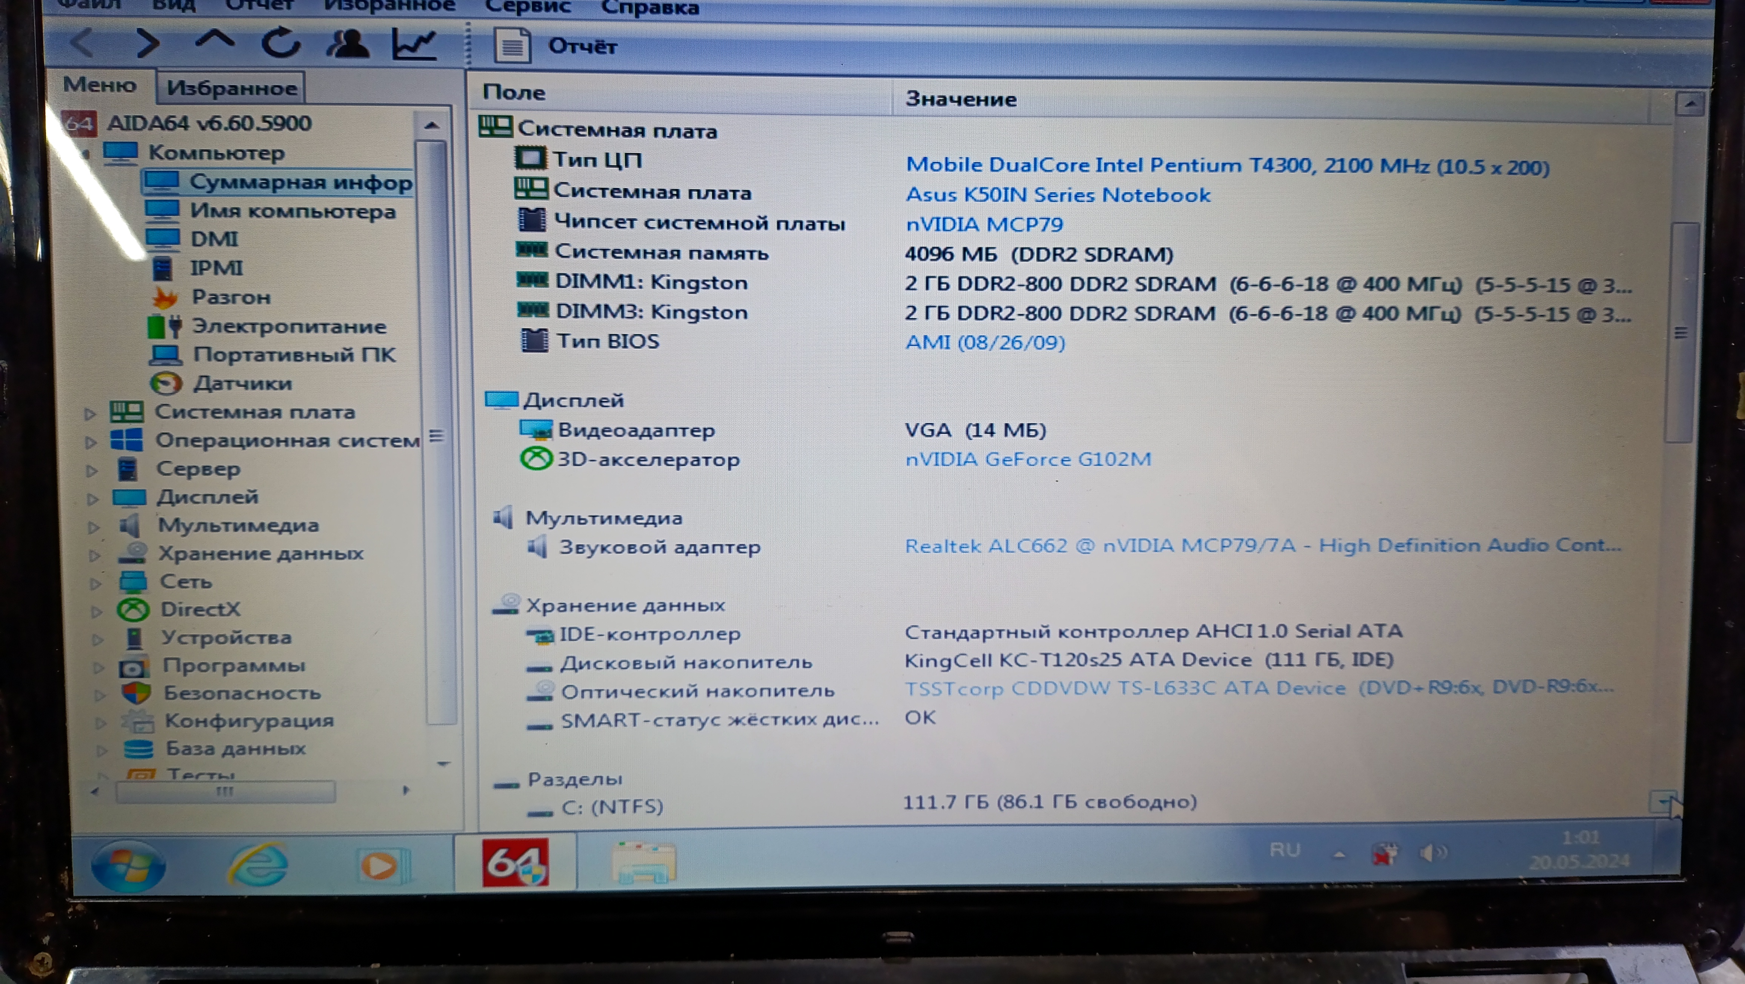Open AMI (08/26/09) BIOS link
The image size is (1745, 984).
pos(985,342)
